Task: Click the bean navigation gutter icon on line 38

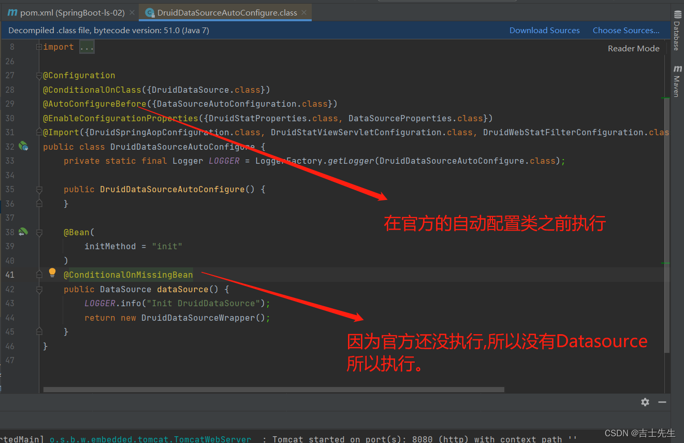Action: coord(23,232)
